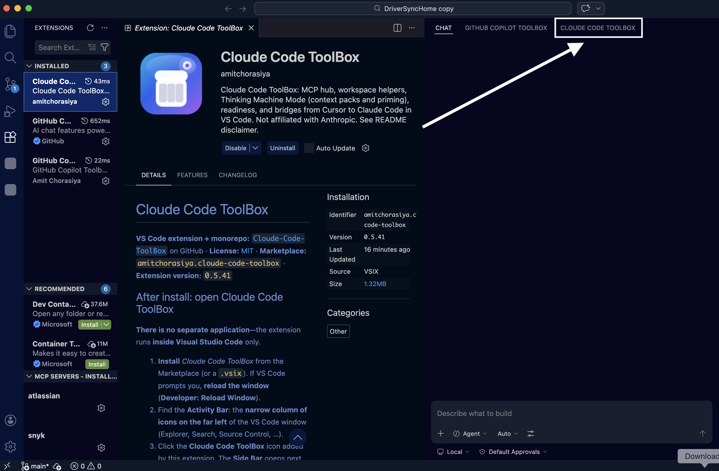The width and height of the screenshot is (719, 471).
Task: Open the extensions filter funnel
Action: pyautogui.click(x=105, y=47)
